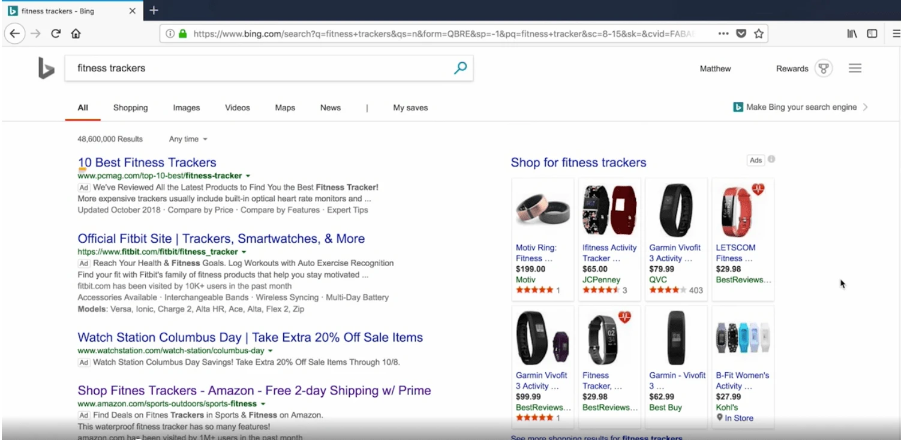Image resolution: width=901 pixels, height=440 pixels.
Task: Click the B-Fit Women's Activity product title
Action: point(743,381)
